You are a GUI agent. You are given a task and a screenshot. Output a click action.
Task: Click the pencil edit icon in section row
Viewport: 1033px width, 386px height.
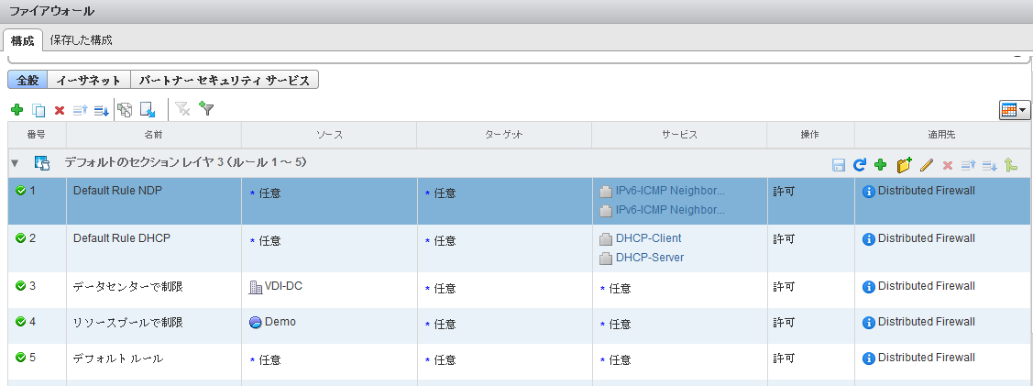[x=927, y=165]
